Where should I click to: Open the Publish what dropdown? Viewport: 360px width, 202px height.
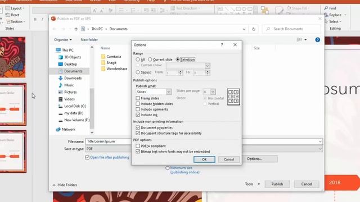point(169,92)
